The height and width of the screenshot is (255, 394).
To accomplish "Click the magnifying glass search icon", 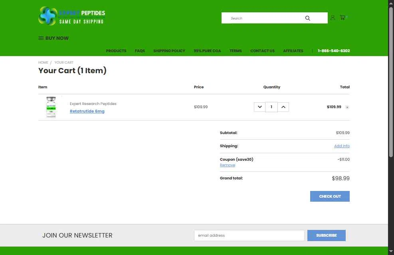I will click(x=307, y=18).
